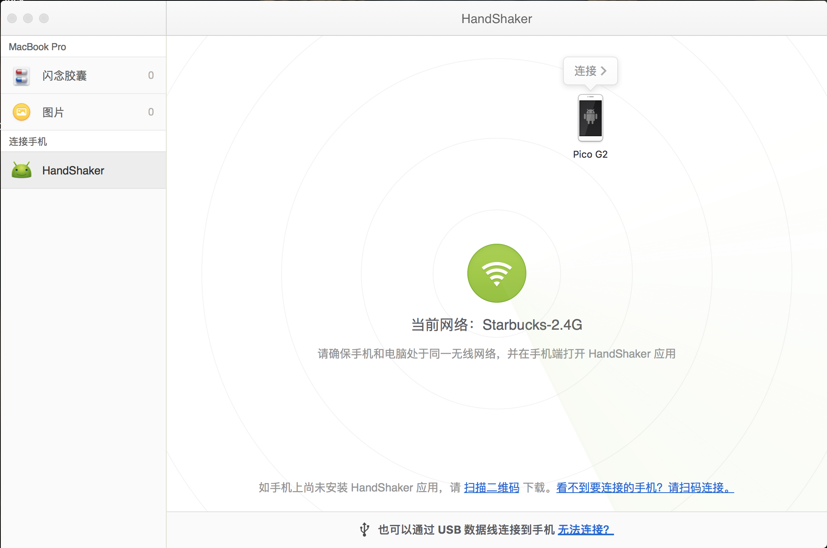Click the USB symbol icon
Image resolution: width=827 pixels, height=548 pixels.
coord(364,529)
